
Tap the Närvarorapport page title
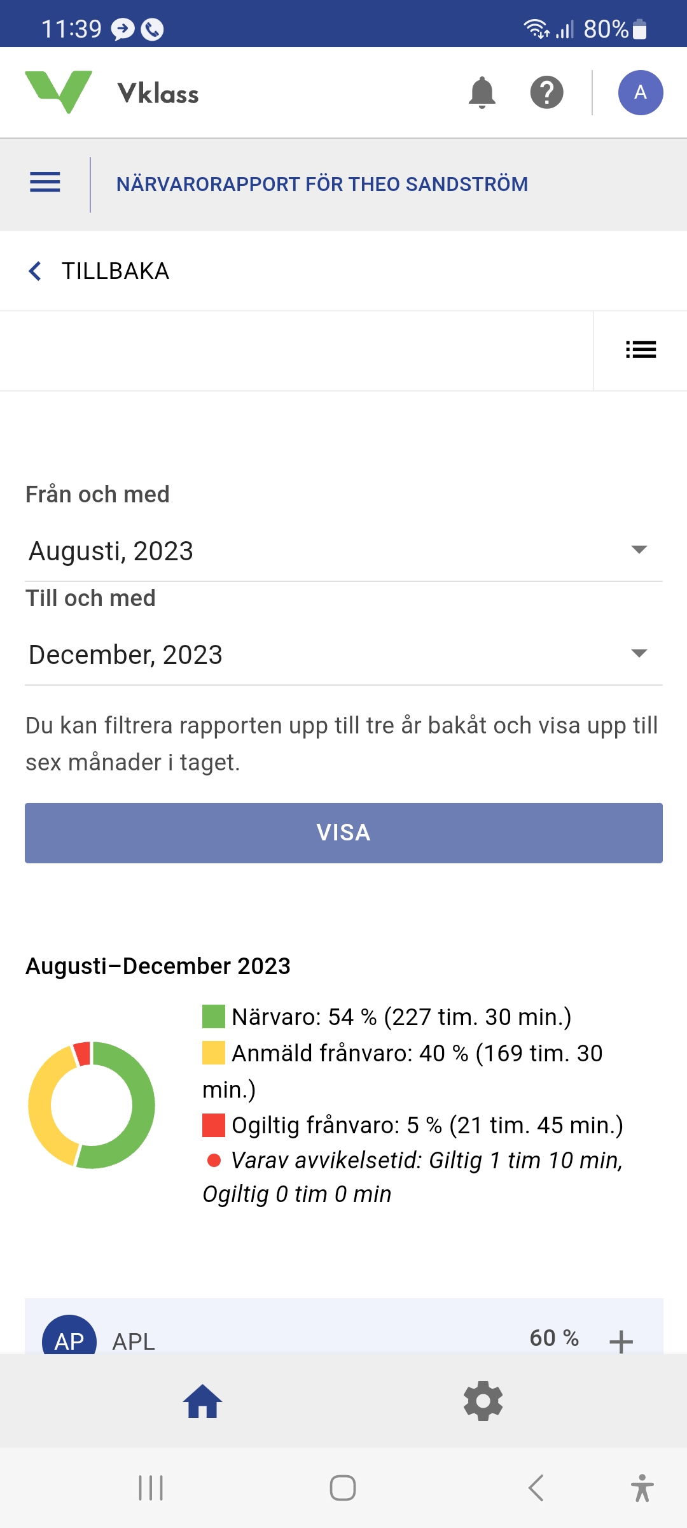click(322, 184)
